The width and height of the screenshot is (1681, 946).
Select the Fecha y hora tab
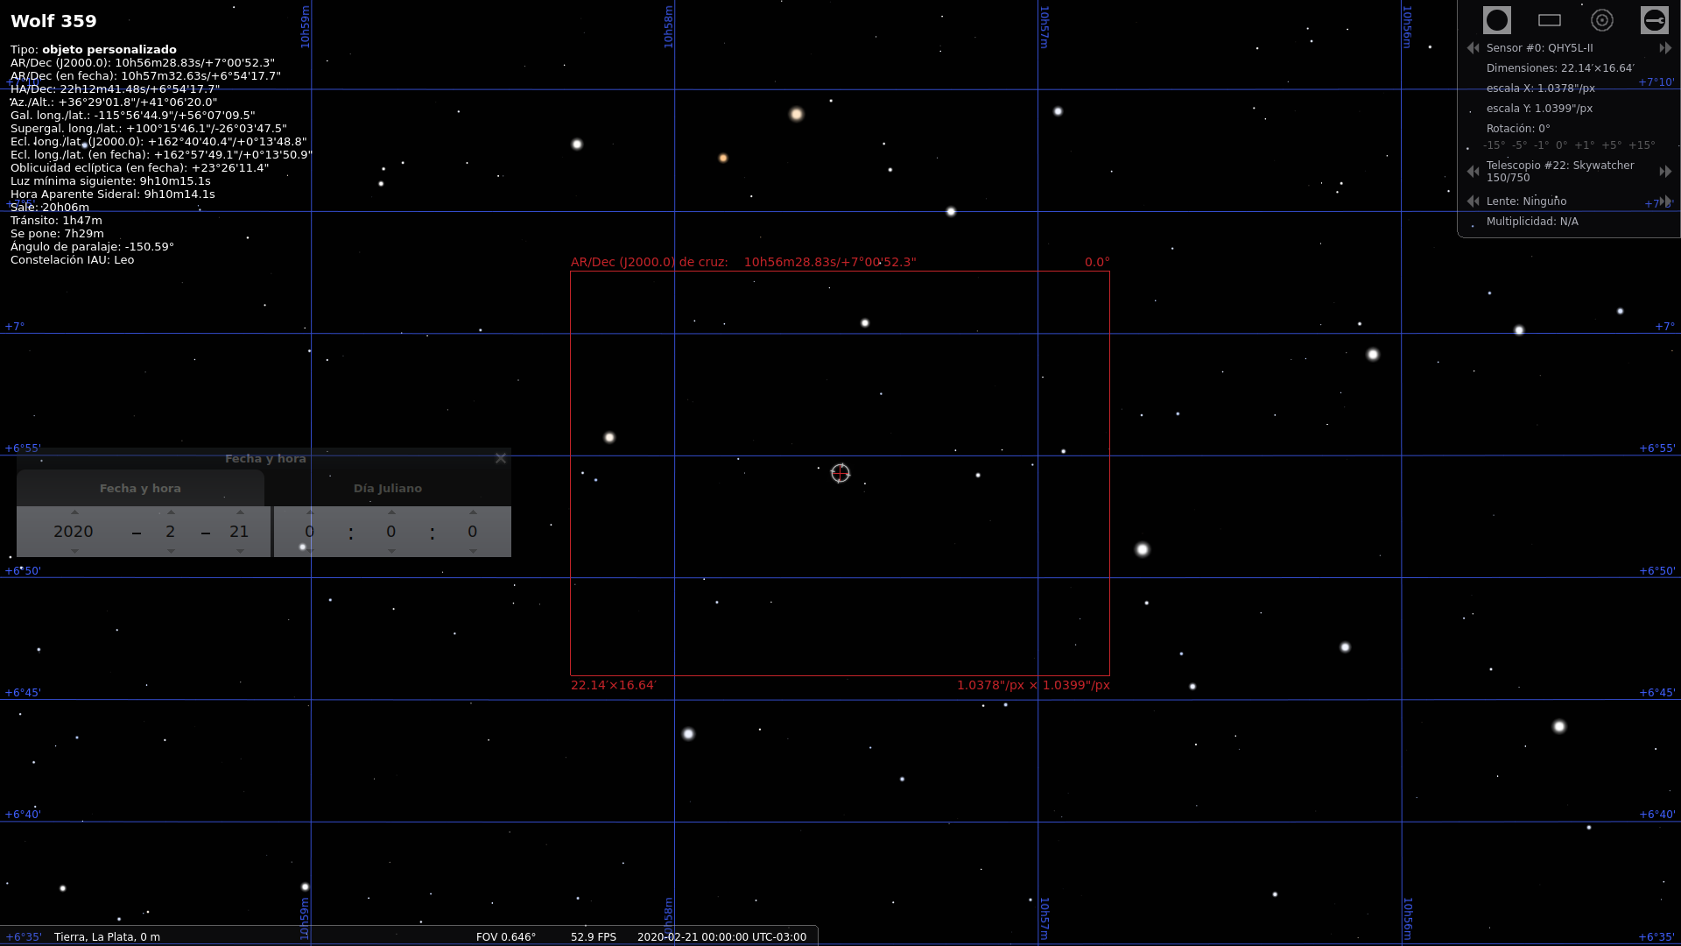(x=140, y=489)
